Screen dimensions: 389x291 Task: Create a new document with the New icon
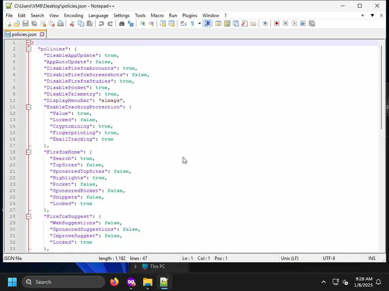8,23
